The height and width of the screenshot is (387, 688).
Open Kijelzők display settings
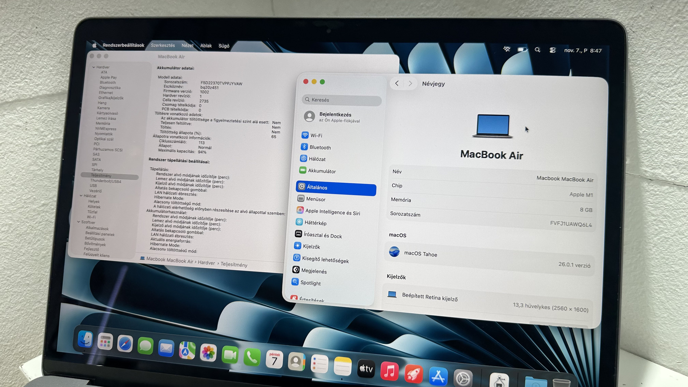click(311, 247)
